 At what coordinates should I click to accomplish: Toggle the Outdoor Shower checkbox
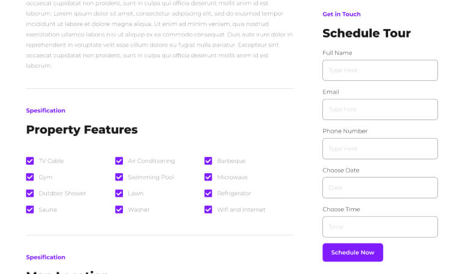tap(30, 194)
